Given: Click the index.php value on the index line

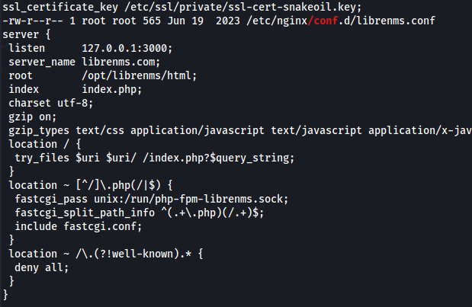Looking at the screenshot, I should [111, 89].
